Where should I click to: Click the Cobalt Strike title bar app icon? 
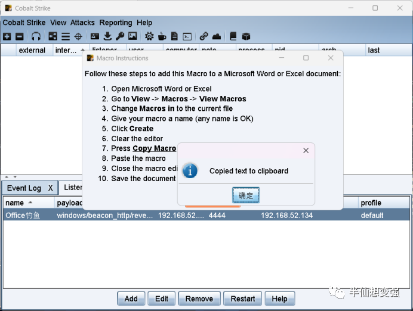(8, 8)
